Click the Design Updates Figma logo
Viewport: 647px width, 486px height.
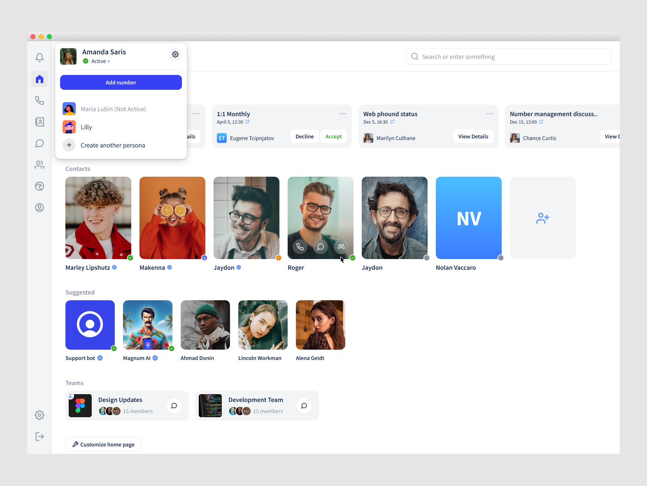[x=80, y=406]
